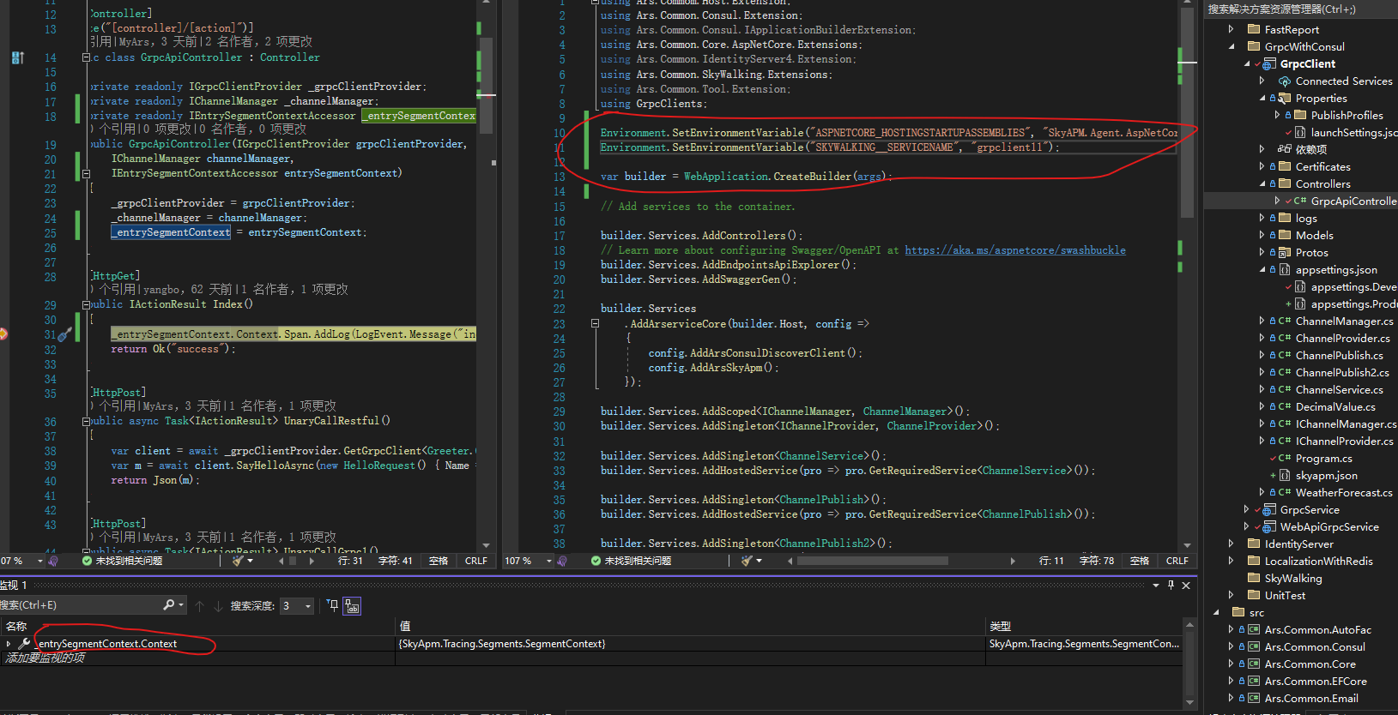Click the breakpoint glyph beside the AddLog line

[3, 334]
